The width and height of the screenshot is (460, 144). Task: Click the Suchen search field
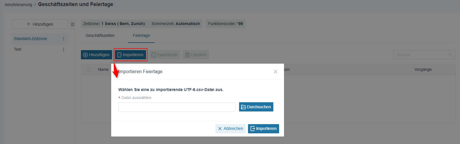pyautogui.click(x=424, y=55)
